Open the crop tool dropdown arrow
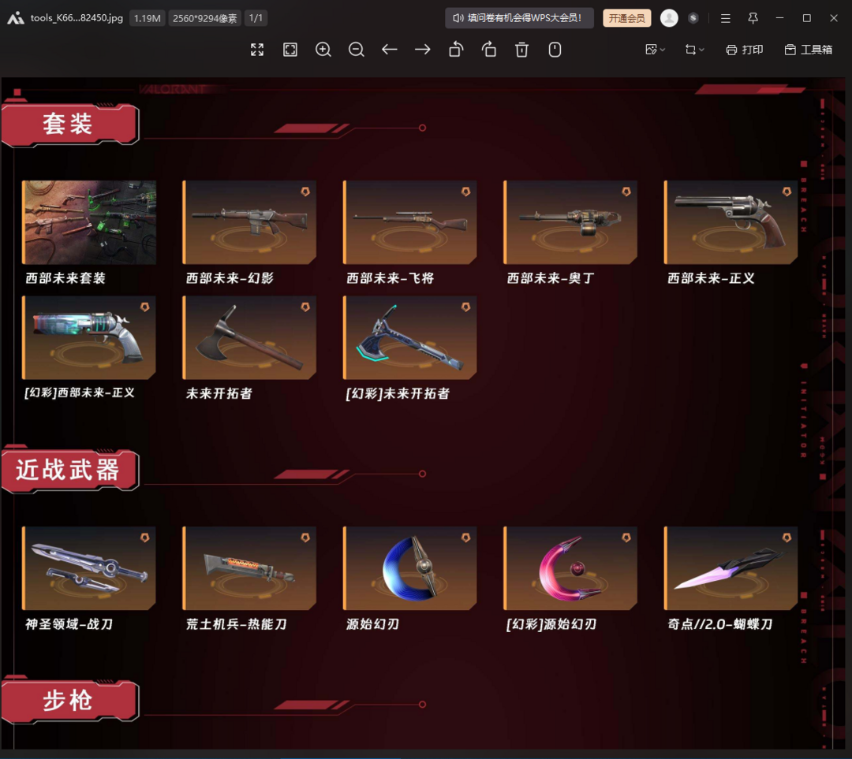This screenshot has height=759, width=852. (x=701, y=50)
